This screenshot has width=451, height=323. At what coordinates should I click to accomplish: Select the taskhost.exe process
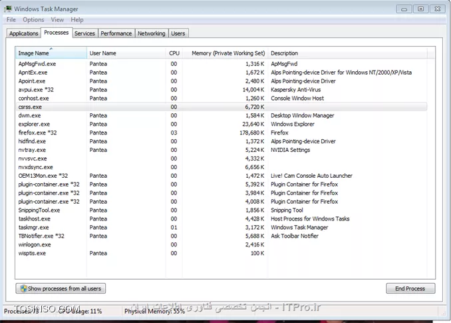pyautogui.click(x=222, y=219)
